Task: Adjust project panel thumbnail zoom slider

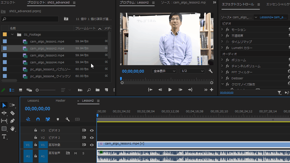Action: (x=46, y=90)
